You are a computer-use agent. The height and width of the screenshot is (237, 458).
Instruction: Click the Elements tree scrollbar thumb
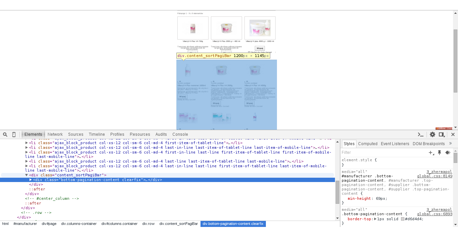pyautogui.click(x=338, y=192)
